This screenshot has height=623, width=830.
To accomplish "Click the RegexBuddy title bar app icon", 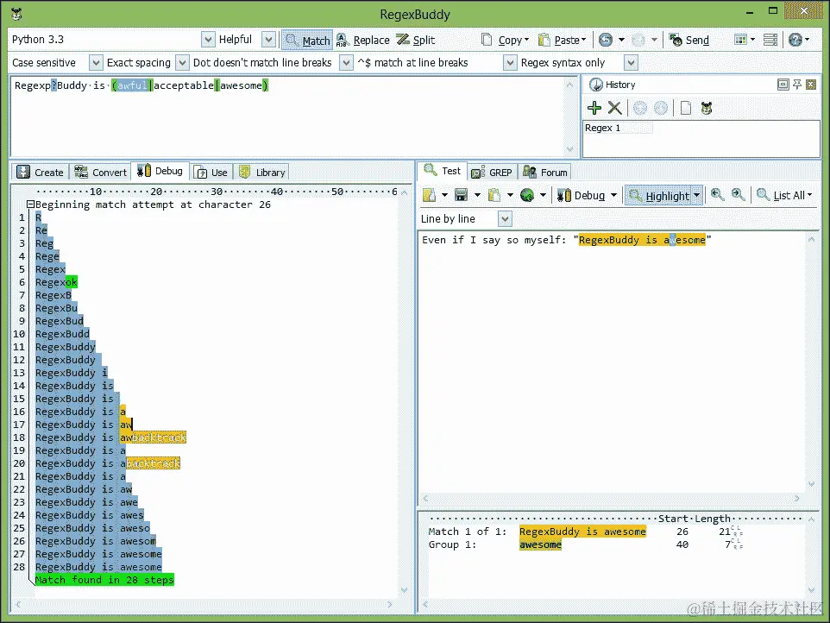I will [x=16, y=14].
